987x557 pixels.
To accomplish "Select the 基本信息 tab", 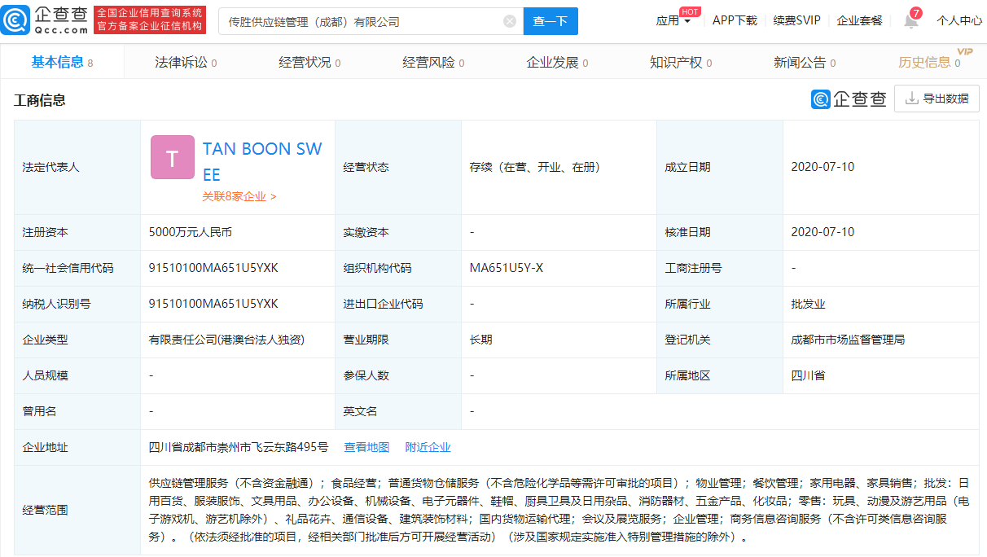I will pos(62,62).
